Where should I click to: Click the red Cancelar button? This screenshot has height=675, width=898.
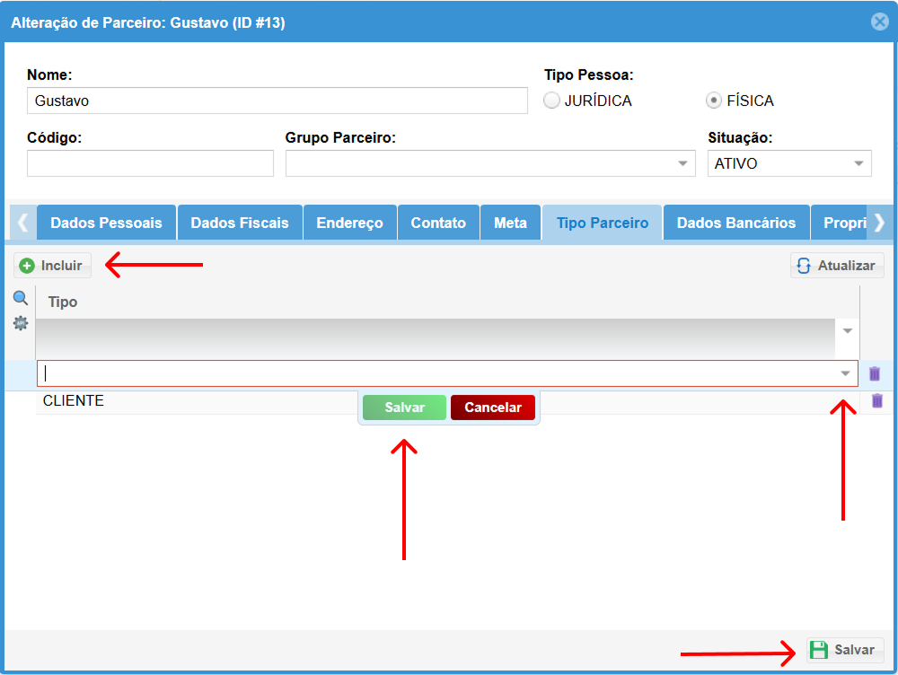(x=493, y=408)
